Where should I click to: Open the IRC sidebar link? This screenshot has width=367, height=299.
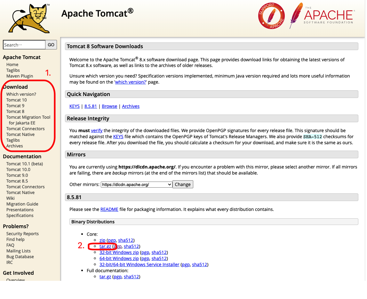click(10, 262)
